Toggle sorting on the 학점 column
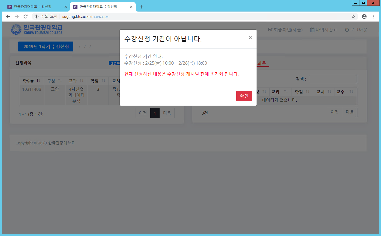 point(98,80)
